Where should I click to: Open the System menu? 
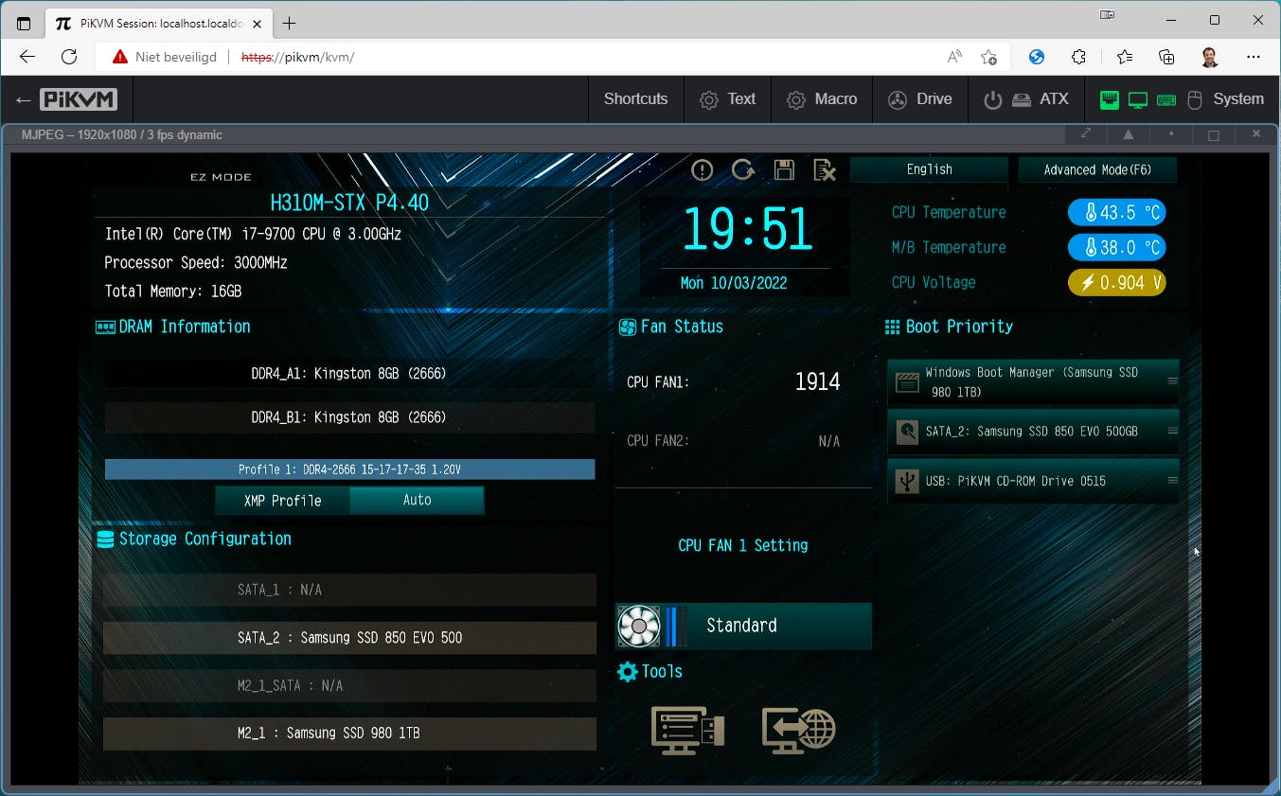click(x=1182, y=99)
